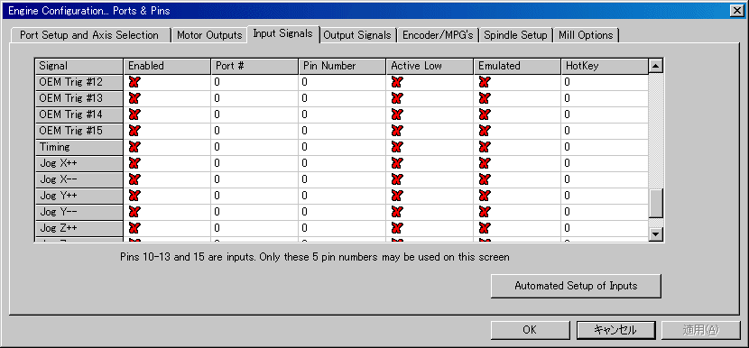The width and height of the screenshot is (749, 348).
Task: Select the Jog Y-- row label
Action: click(x=79, y=212)
